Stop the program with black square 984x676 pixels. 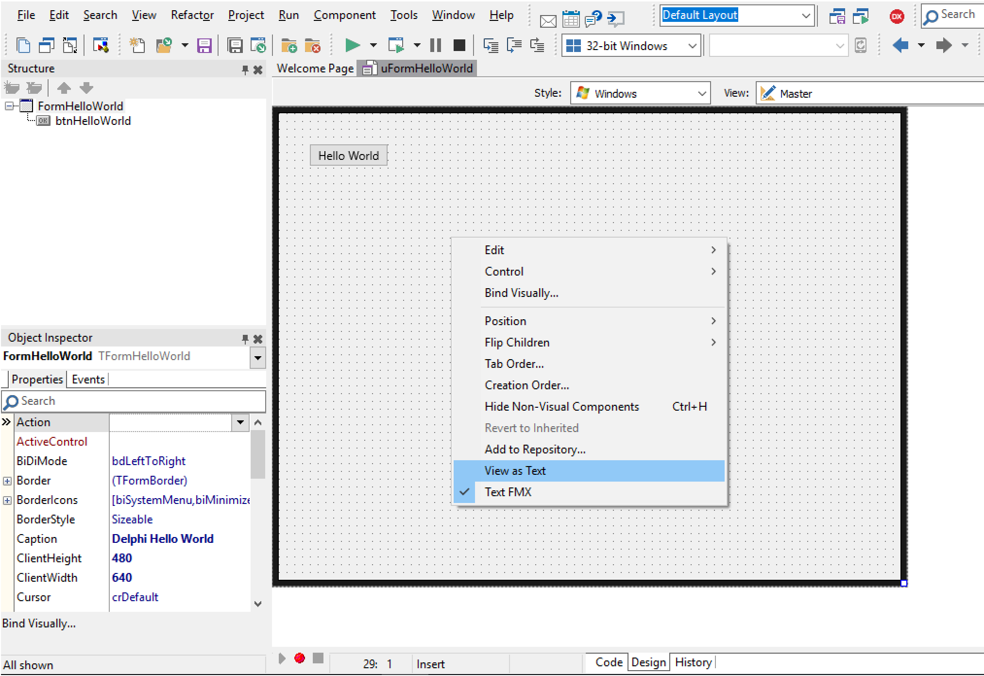(x=459, y=46)
